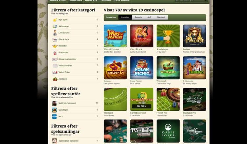Pick the Jackpots category icon
Viewport: 247px width, 144px height.
click(x=55, y=79)
